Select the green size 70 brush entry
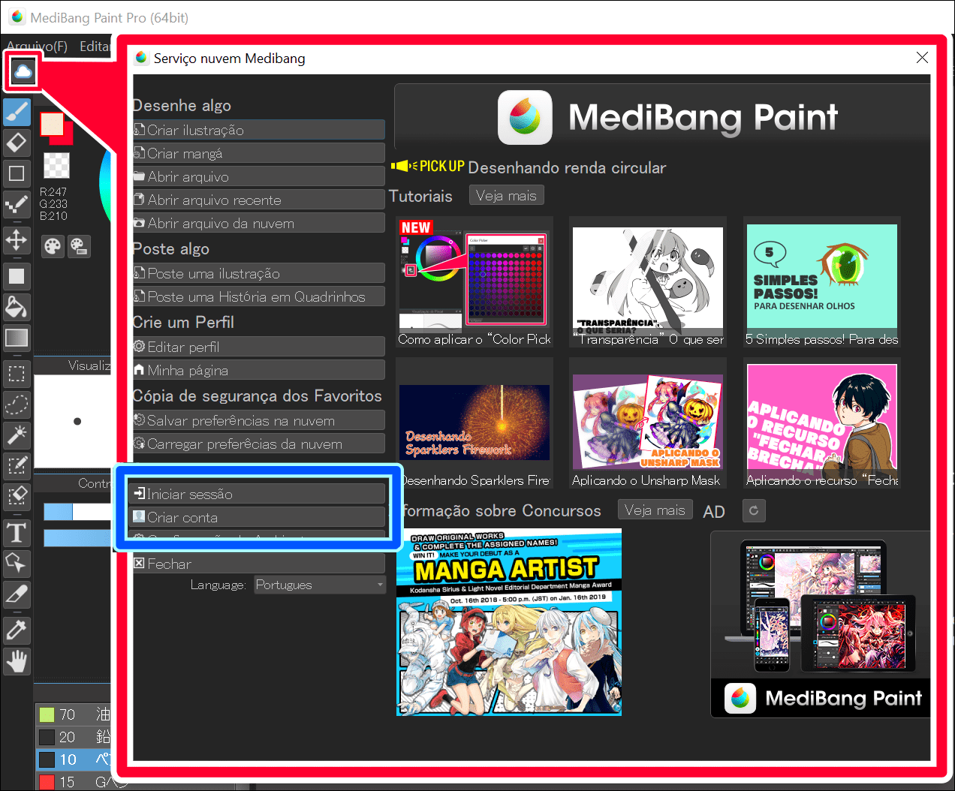The image size is (955, 791). tap(74, 714)
